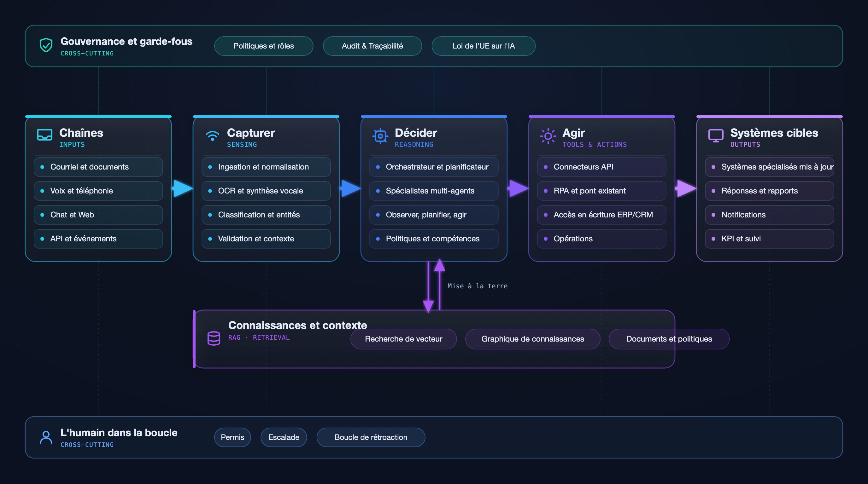This screenshot has height=484, width=868.
Task: Select the OCR et synthèse vocale item
Action: 266,191
